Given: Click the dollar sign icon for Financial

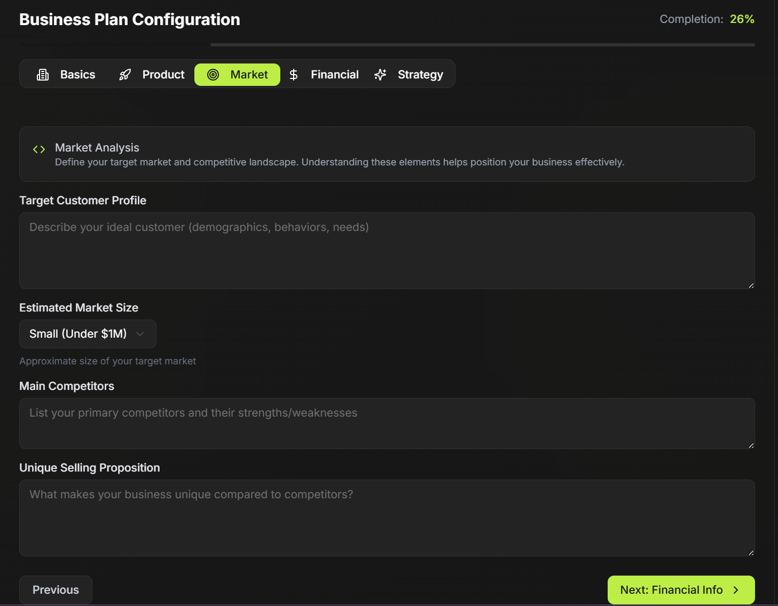Looking at the screenshot, I should pos(294,75).
